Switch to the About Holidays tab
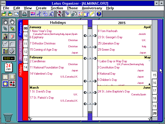 (x=20, y=50)
